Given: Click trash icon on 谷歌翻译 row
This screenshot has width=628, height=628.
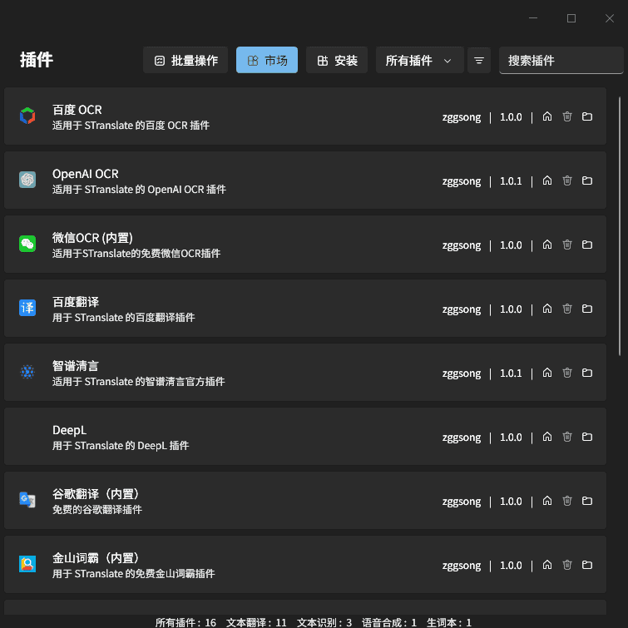Looking at the screenshot, I should coord(567,501).
